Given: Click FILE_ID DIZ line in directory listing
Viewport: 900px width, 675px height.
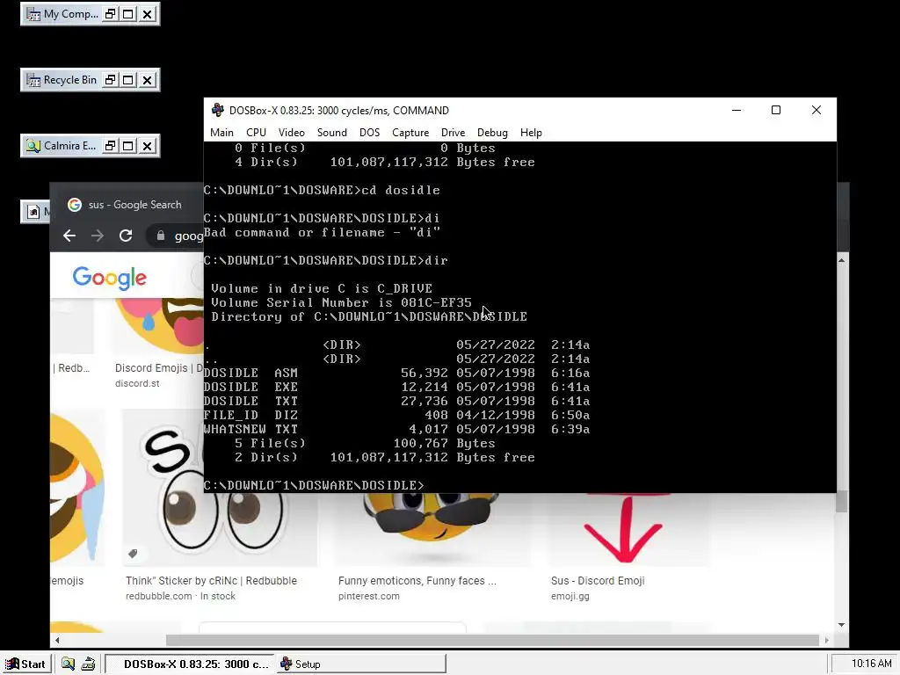Looking at the screenshot, I should [396, 415].
